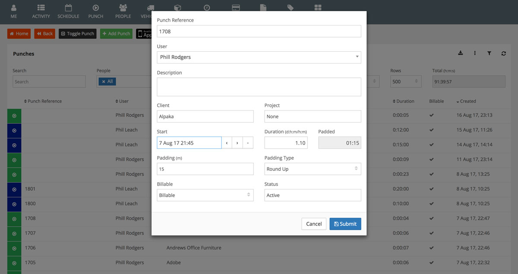Screen dimensions: 518x274
Task: Sort table by User column
Action: [122, 101]
